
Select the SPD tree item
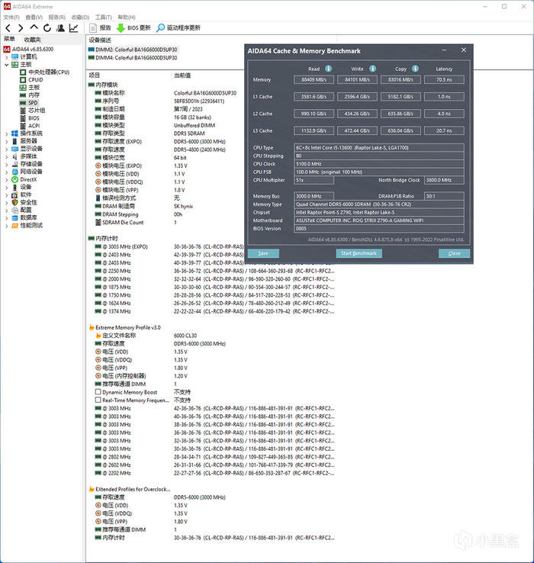tap(29, 103)
